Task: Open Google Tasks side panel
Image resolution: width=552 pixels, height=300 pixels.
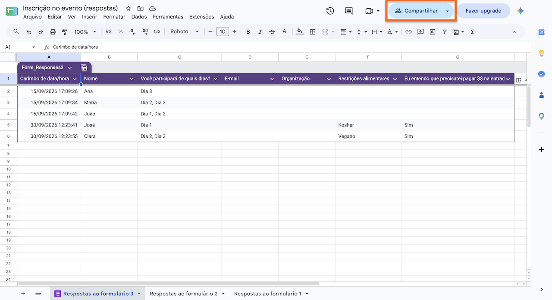Action: click(x=542, y=74)
